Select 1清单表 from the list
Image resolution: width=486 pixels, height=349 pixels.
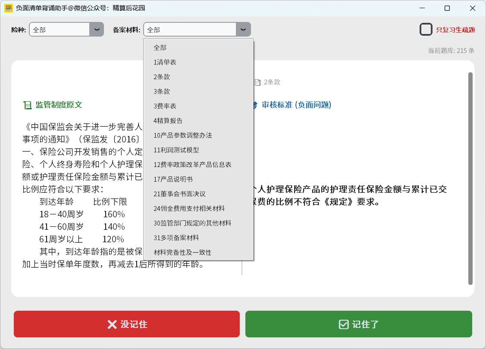coord(165,62)
